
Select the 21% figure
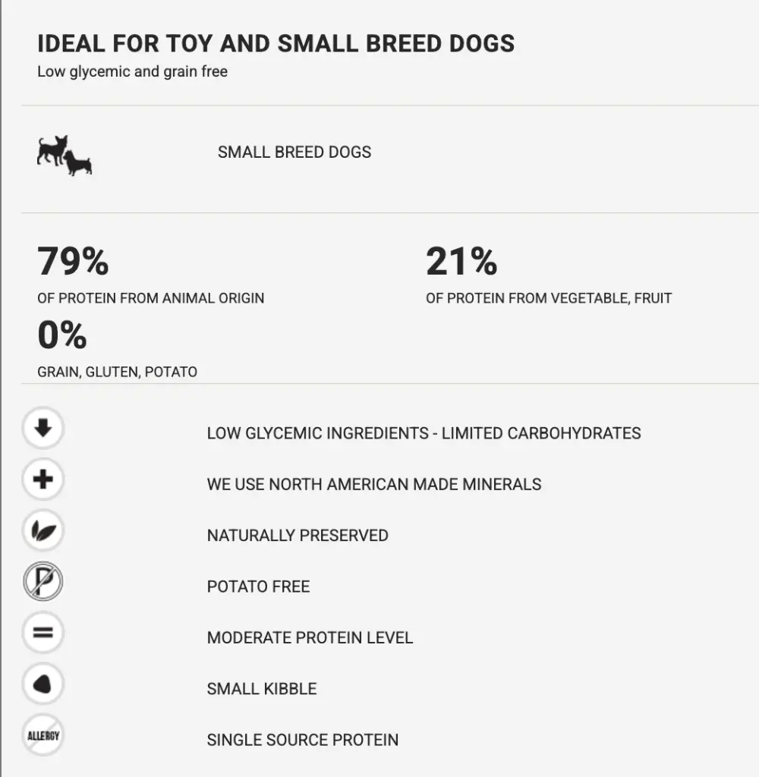pos(461,261)
